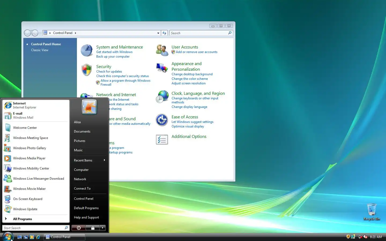Launch Windows Mail E-mail entry
Screen dimensions: 386x241
pyautogui.click(x=36, y=115)
